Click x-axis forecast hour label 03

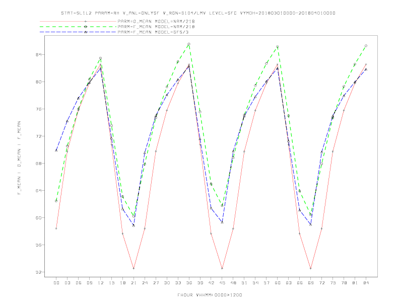(x=67, y=283)
